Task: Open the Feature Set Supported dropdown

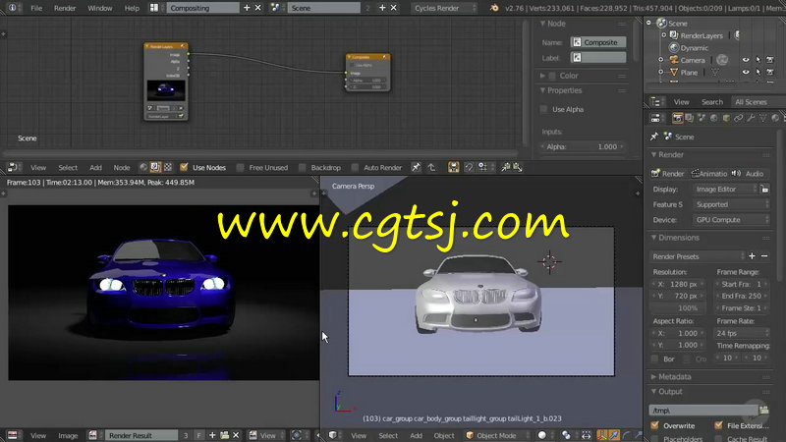Action: [731, 204]
